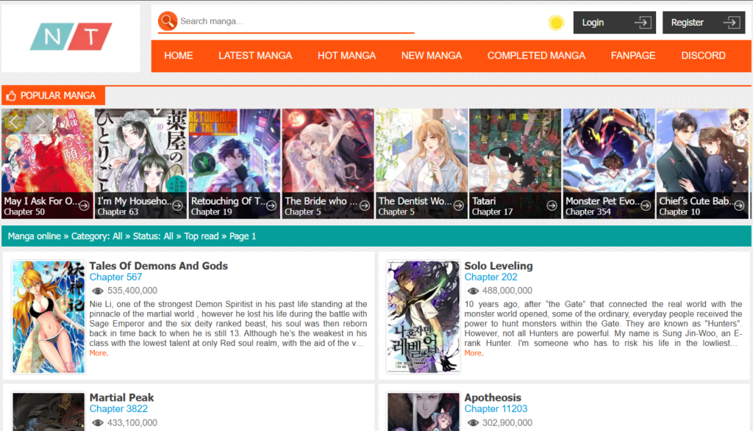The image size is (753, 431).
Task: Click Category: All breadcrumb
Action: point(96,236)
